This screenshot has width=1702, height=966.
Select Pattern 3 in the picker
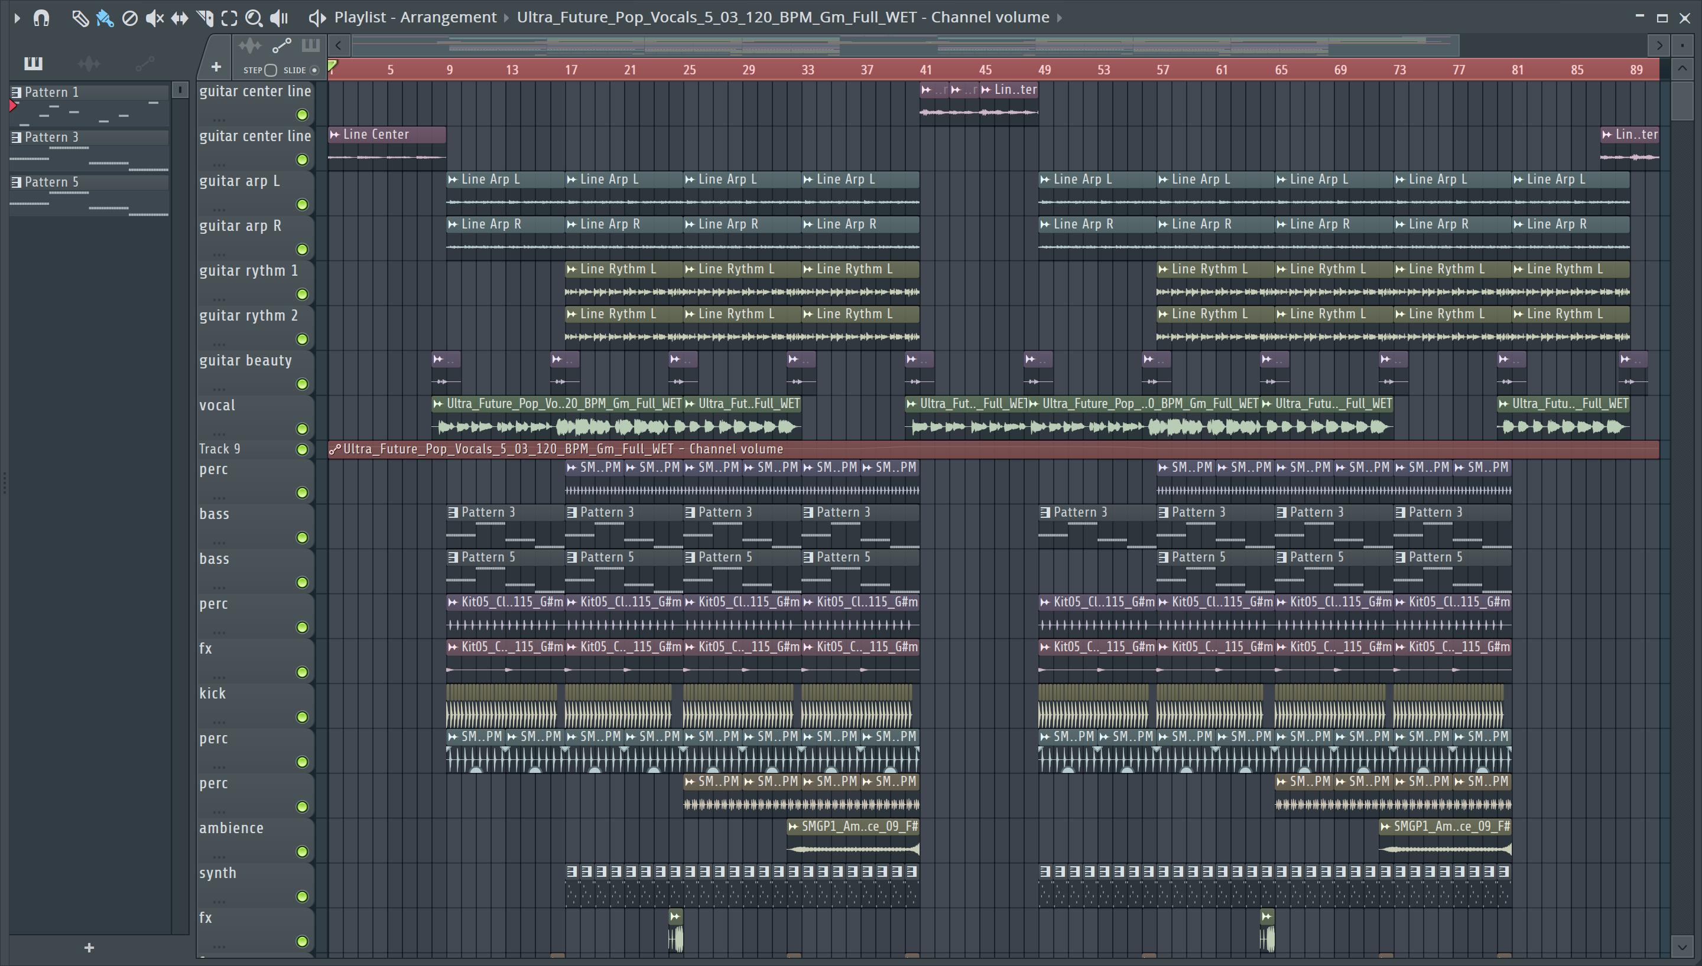pyautogui.click(x=52, y=138)
